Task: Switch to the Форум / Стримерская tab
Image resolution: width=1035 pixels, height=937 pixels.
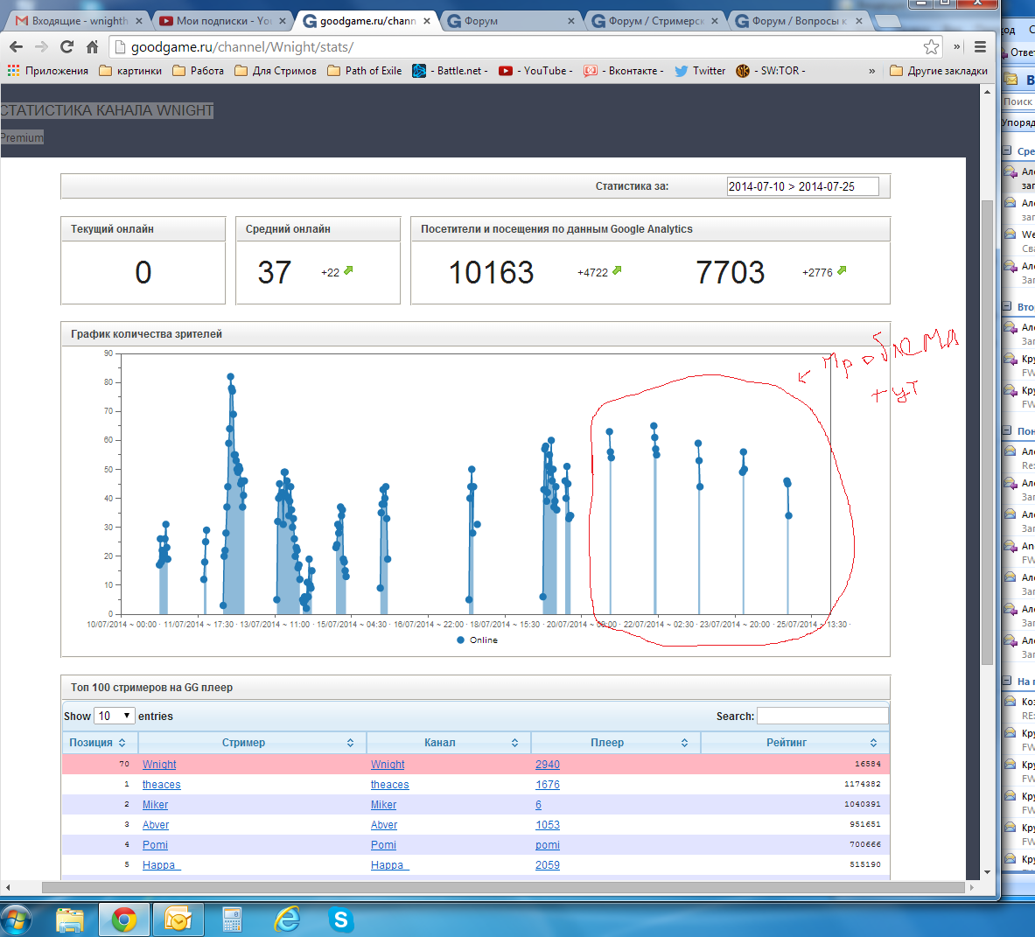Action: (651, 21)
